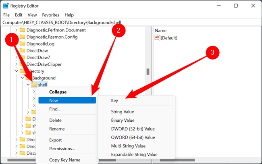Click the Diagnostic.Perfmon.Document folder icon
The height and width of the screenshot is (164, 262).
[x=23, y=30]
